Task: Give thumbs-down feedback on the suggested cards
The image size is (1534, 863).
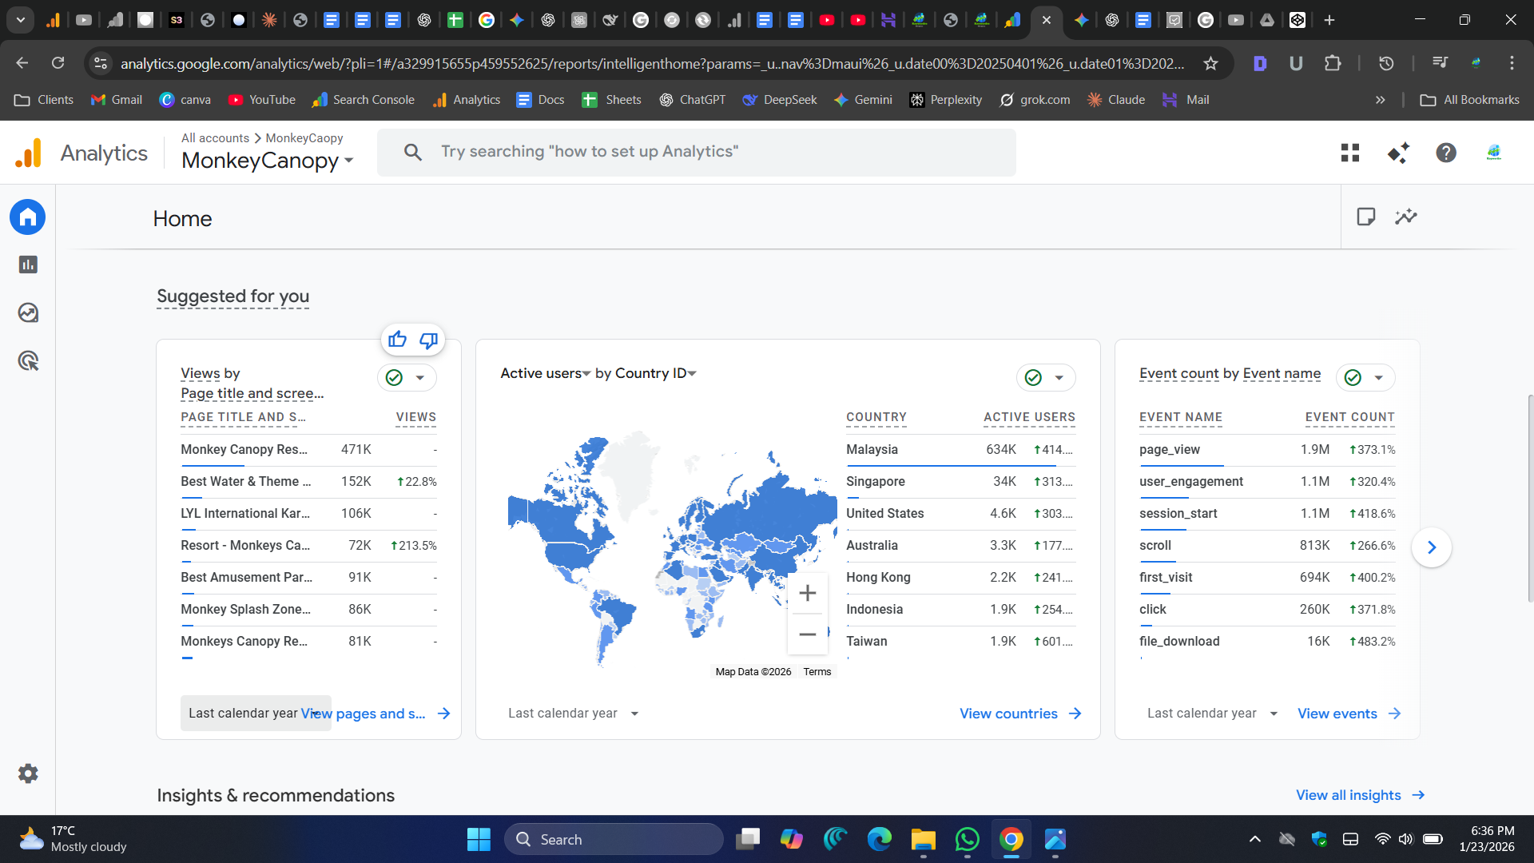Action: coord(428,340)
